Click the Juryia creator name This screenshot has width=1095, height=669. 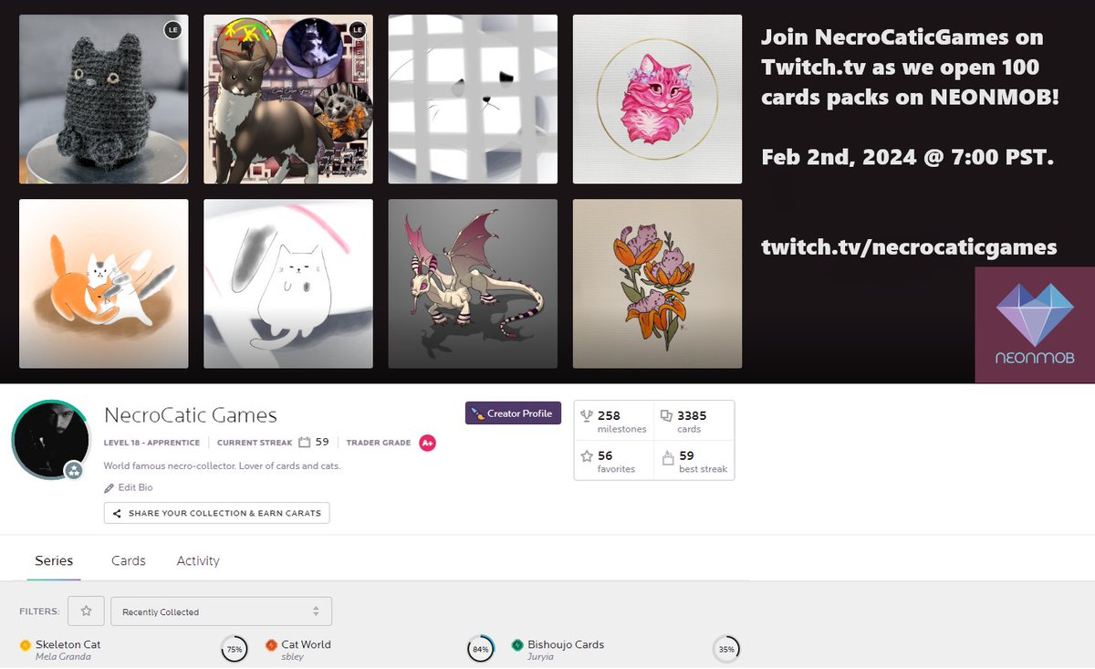(x=540, y=656)
